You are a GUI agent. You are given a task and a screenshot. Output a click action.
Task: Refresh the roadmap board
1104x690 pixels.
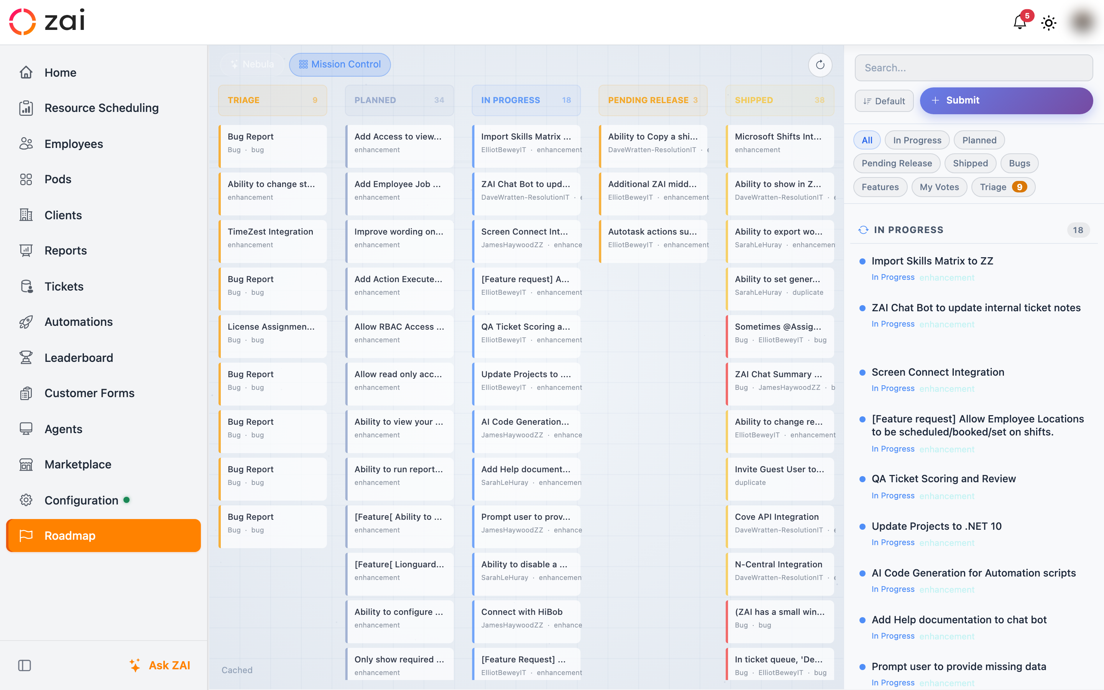pyautogui.click(x=820, y=65)
